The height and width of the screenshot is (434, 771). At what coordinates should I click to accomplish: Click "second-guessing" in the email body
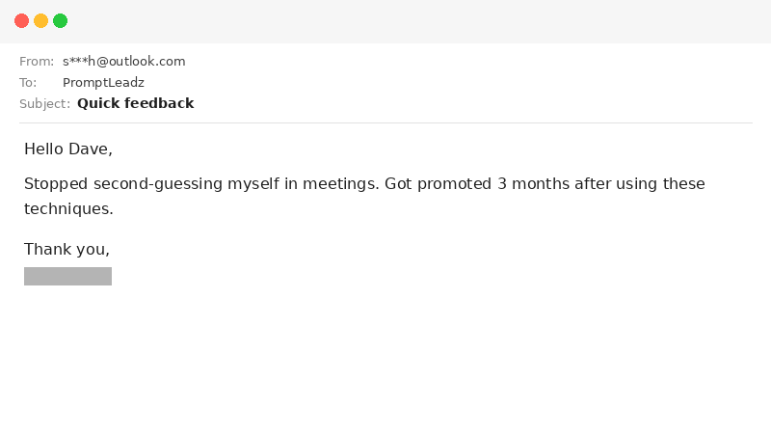click(153, 184)
